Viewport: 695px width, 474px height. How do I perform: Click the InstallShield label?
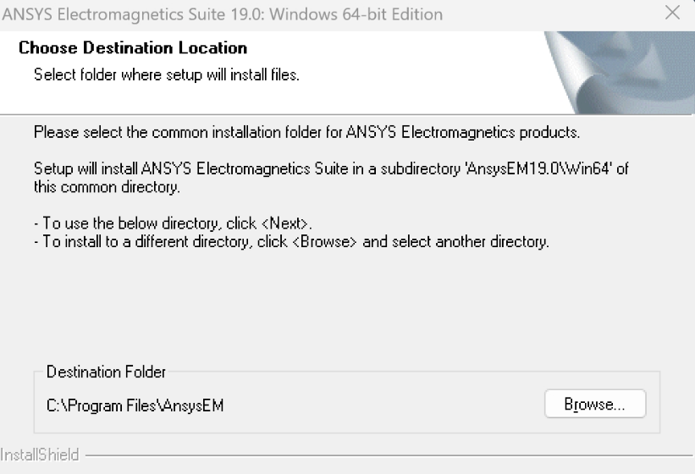tap(40, 455)
